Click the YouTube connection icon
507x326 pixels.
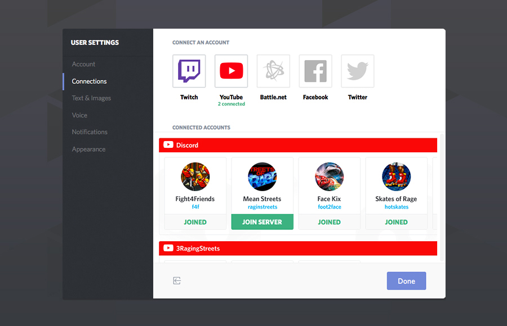pos(231,71)
